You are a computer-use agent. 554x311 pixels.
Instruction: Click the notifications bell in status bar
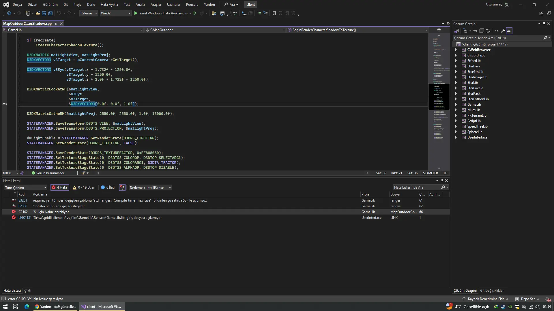(547, 299)
